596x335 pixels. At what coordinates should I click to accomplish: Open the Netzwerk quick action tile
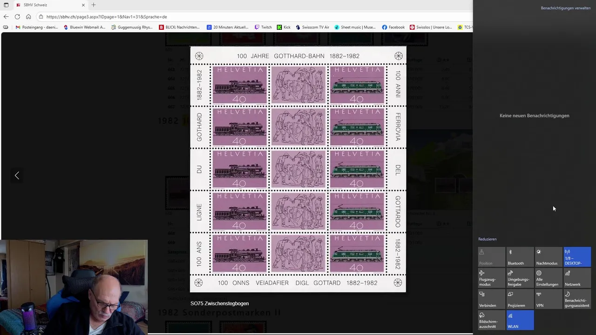577,278
